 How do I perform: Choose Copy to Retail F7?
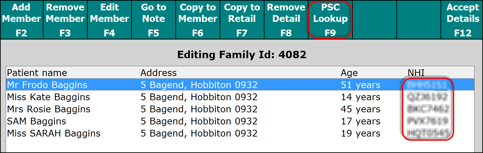(242, 20)
